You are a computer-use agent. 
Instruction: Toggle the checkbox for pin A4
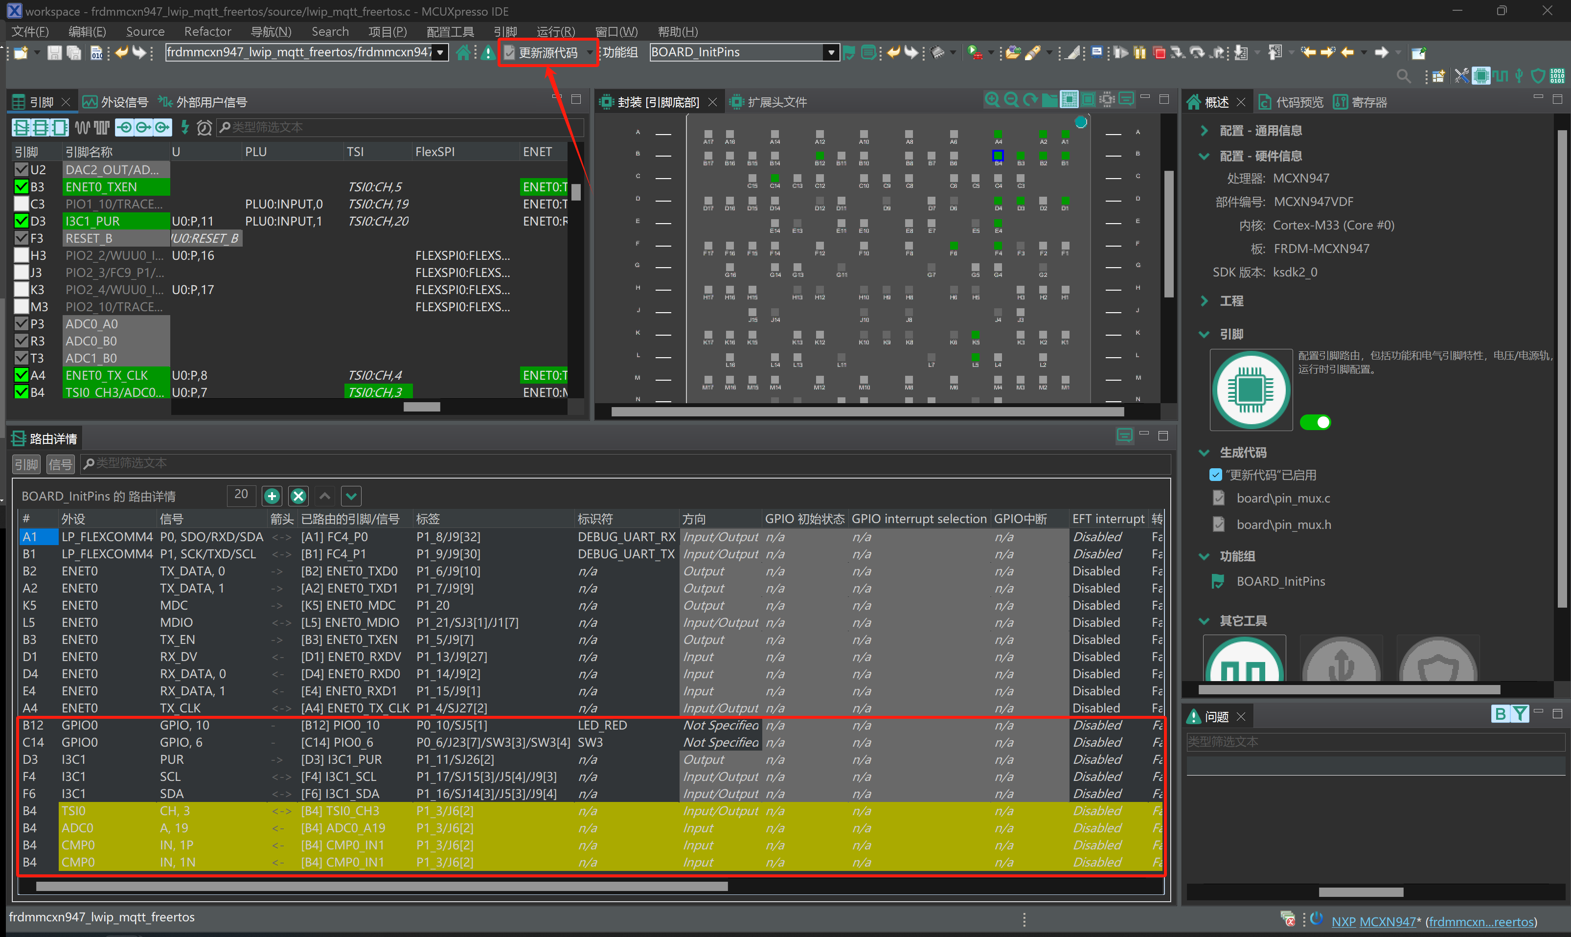click(22, 375)
